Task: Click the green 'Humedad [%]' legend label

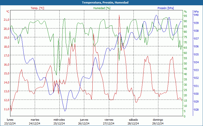Action: coord(102,8)
